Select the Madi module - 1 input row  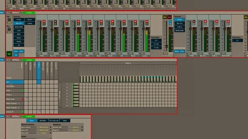coord(15,103)
